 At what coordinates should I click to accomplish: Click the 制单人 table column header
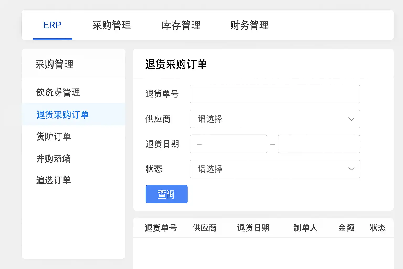(305, 228)
